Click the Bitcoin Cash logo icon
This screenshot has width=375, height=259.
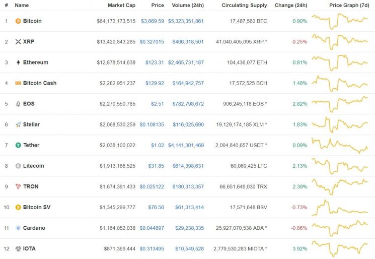pos(18,83)
